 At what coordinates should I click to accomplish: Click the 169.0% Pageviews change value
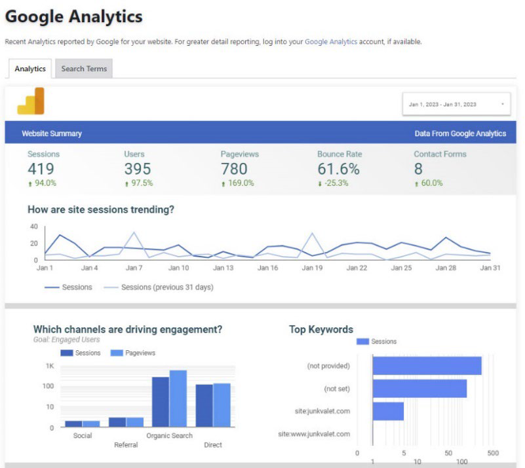click(241, 183)
